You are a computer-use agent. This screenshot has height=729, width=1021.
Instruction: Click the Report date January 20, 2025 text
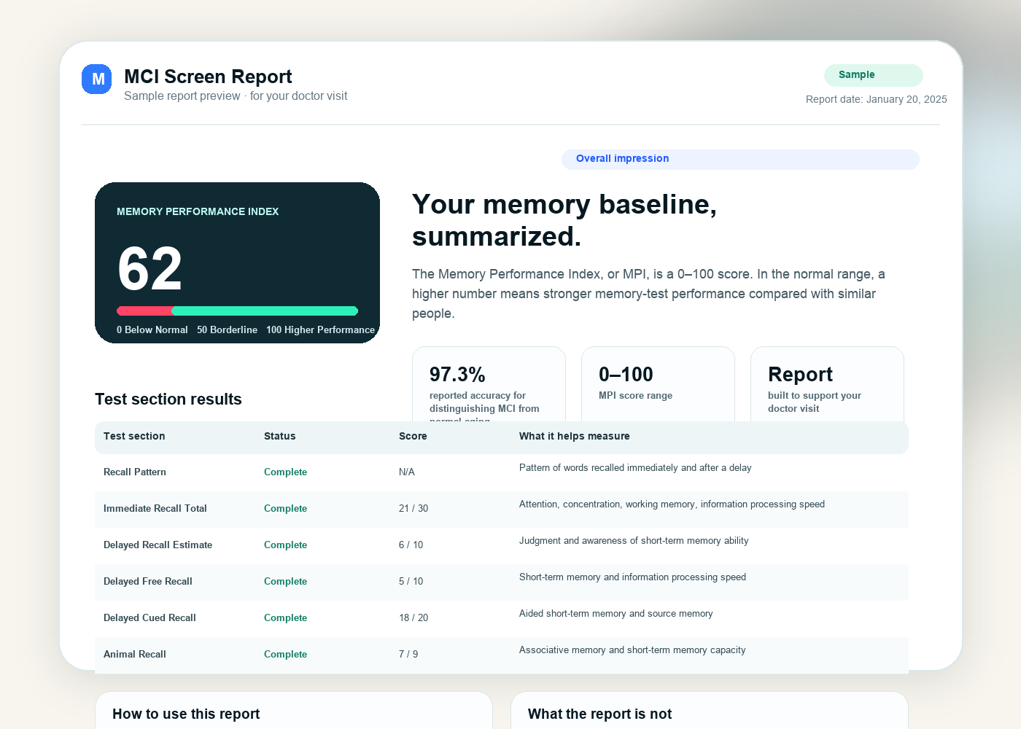(x=876, y=99)
